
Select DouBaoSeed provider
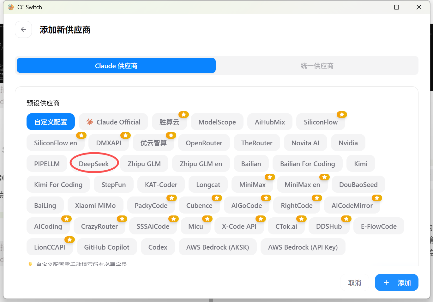358,184
